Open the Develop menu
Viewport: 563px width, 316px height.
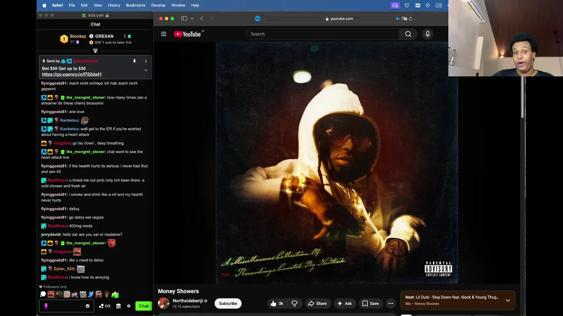coord(158,5)
